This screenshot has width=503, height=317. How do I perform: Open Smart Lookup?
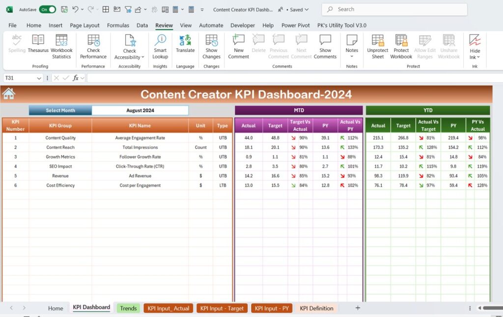tap(160, 47)
